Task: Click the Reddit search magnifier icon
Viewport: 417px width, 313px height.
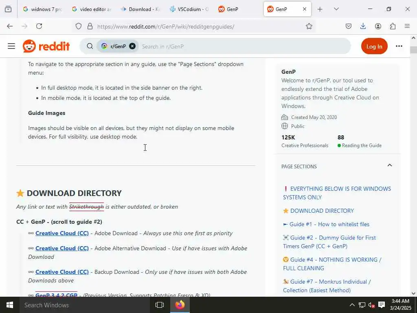Action: (x=90, y=46)
